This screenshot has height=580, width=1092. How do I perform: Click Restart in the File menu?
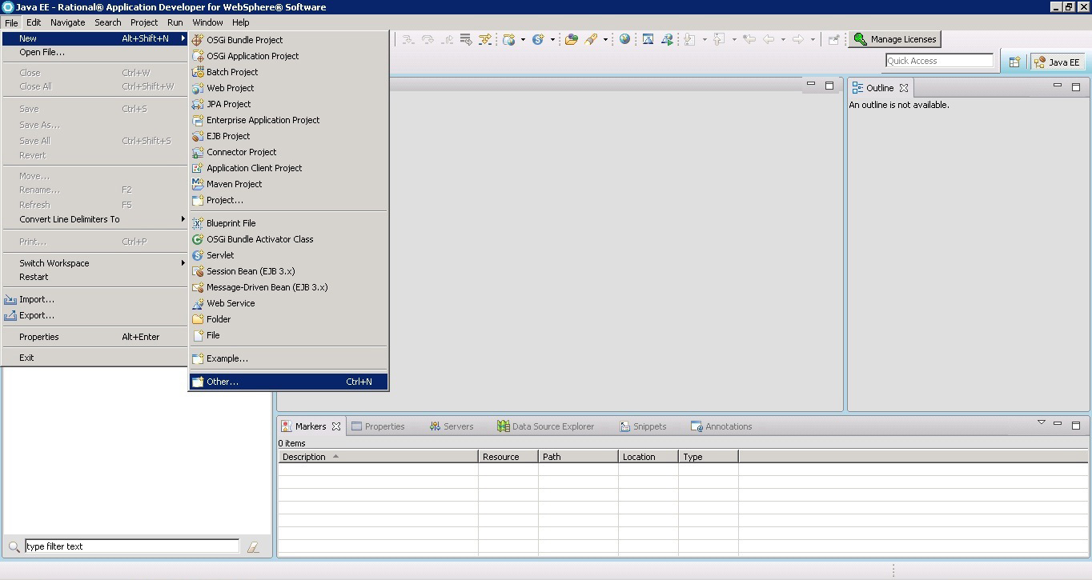click(94, 277)
